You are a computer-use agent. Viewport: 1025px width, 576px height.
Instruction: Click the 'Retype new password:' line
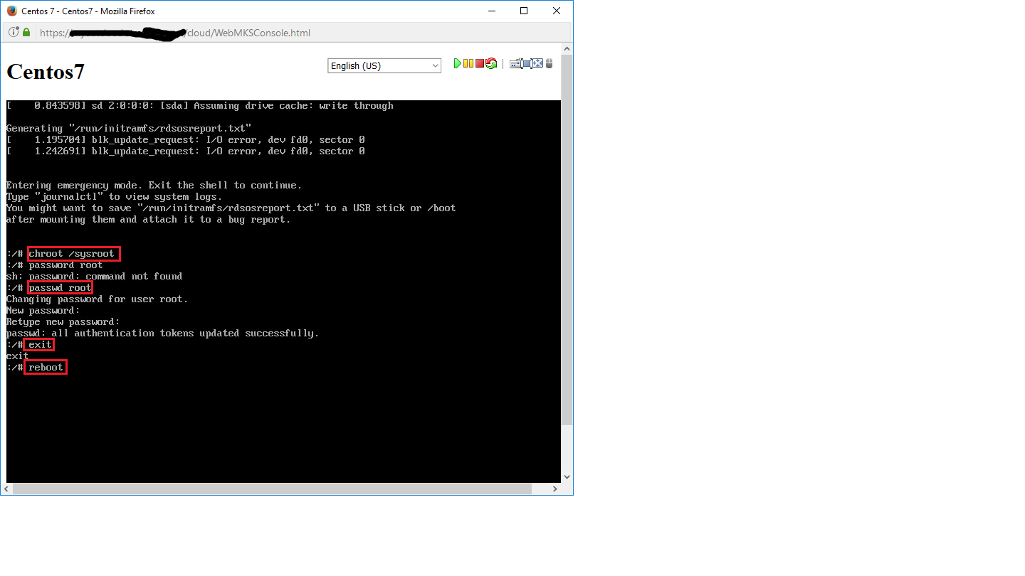coord(63,321)
